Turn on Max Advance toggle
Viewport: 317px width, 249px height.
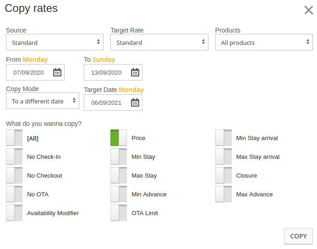pos(224,194)
